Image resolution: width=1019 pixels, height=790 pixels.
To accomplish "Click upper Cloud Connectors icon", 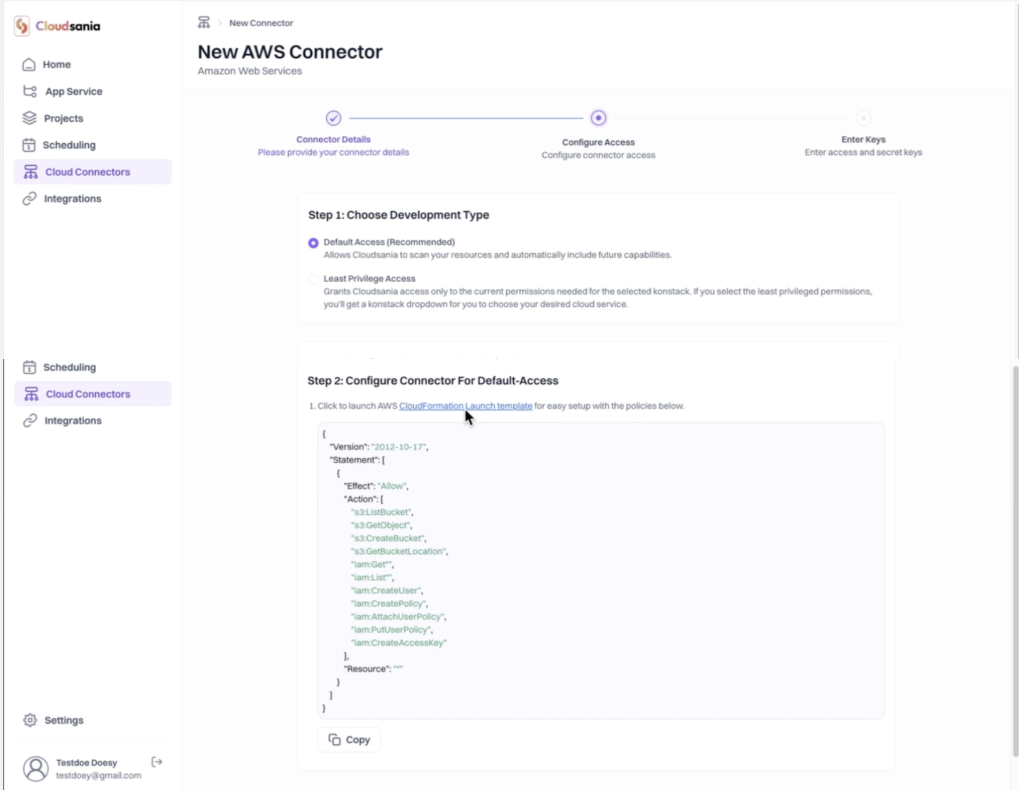I will click(x=30, y=172).
